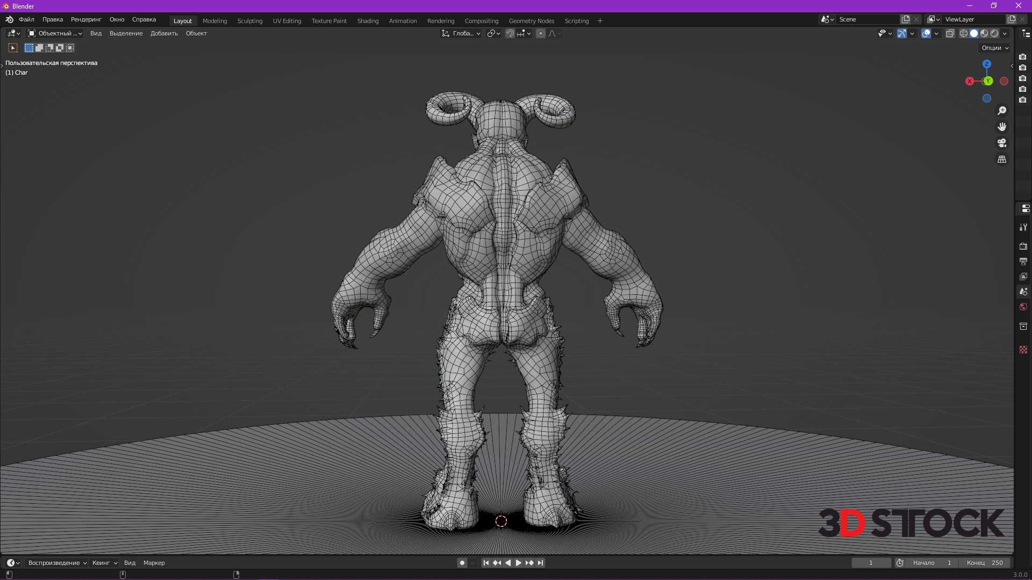Screen dimensions: 1032x580
Task: Toggle viewport overlays button
Action: 926,33
